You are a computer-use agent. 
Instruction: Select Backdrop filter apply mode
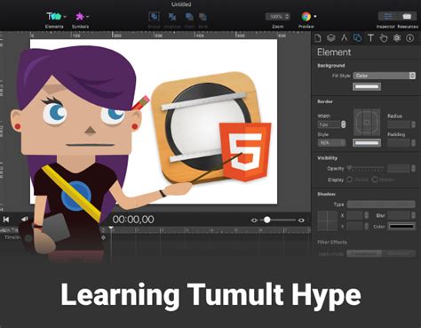399,253
